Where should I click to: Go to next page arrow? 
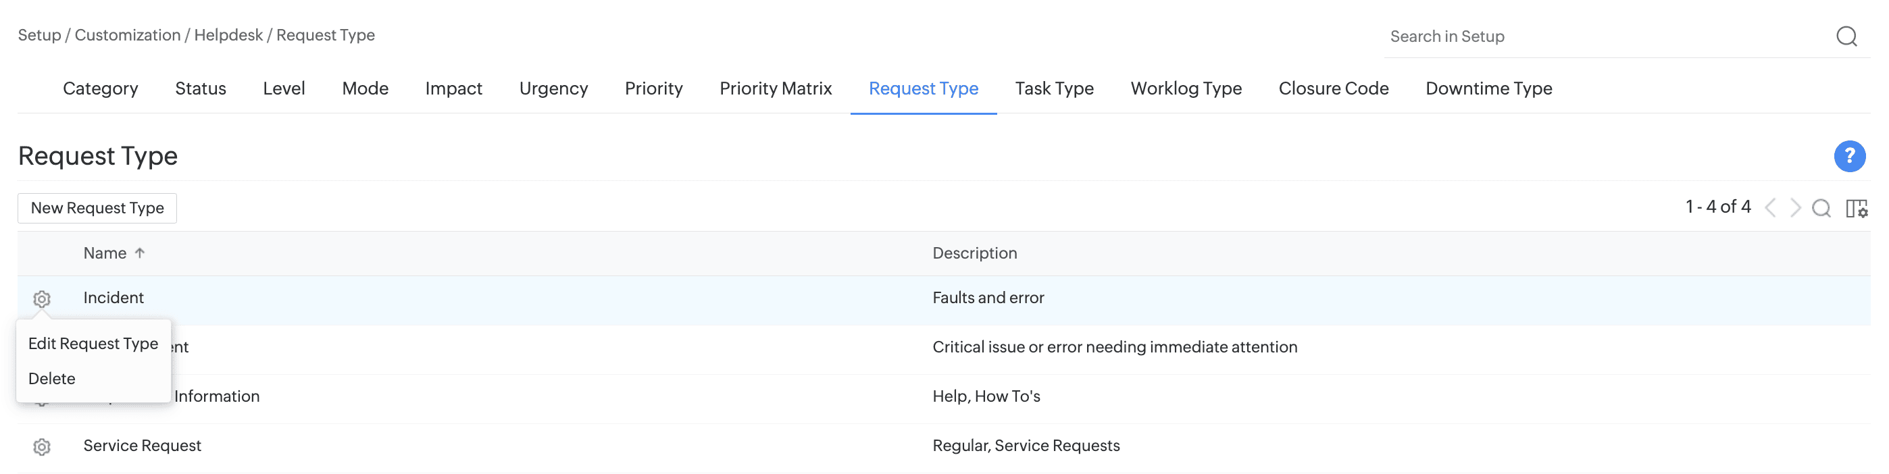[1795, 208]
